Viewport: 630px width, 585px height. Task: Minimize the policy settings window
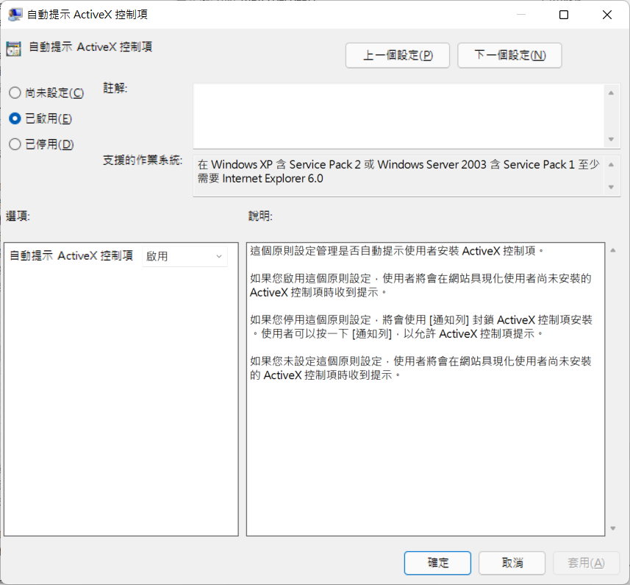521,15
